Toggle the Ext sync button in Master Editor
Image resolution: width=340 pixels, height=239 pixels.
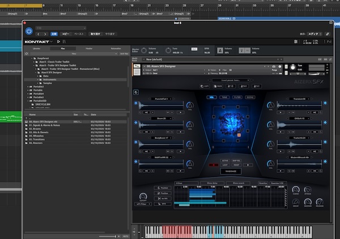(194, 49)
